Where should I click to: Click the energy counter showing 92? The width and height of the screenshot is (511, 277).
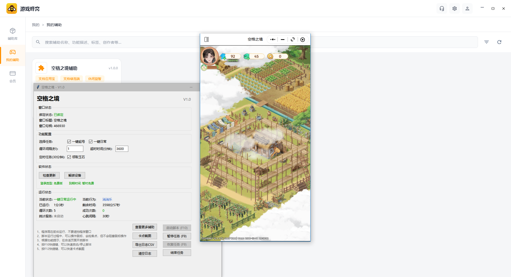pos(231,56)
